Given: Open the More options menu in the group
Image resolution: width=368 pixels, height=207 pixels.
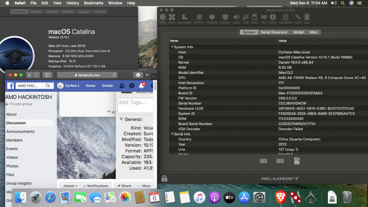Looking at the screenshot, I should (144, 186).
